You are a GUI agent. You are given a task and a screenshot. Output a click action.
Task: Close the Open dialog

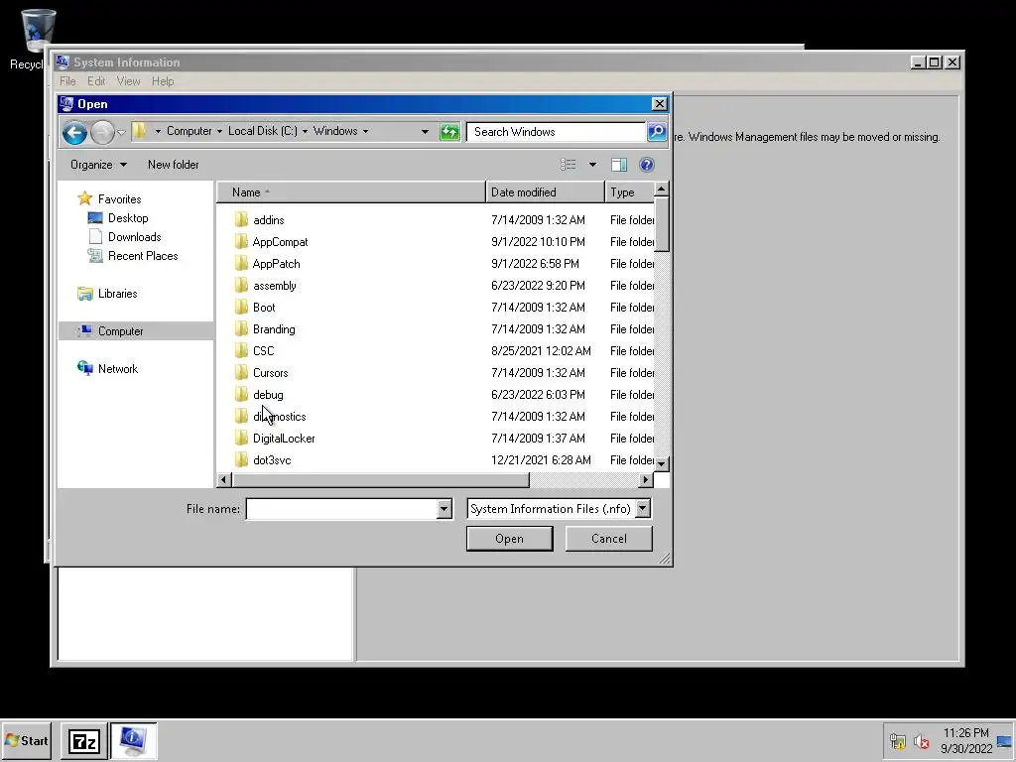[x=659, y=103]
